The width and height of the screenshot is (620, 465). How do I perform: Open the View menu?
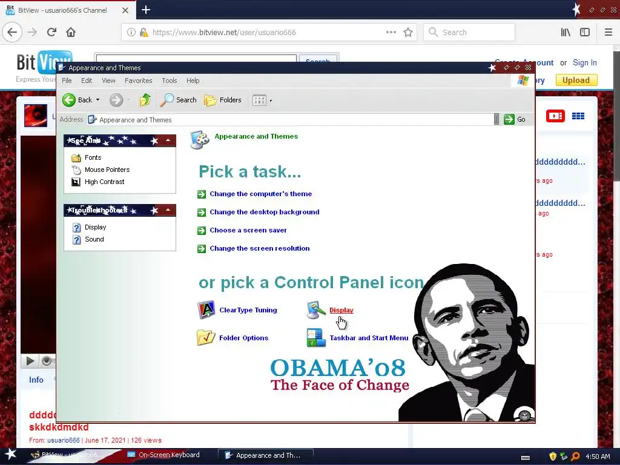108,81
